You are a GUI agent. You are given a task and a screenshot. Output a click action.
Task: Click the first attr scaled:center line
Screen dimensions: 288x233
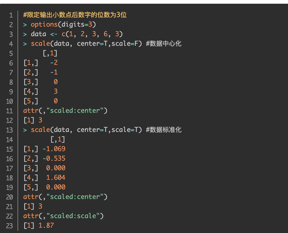point(65,111)
